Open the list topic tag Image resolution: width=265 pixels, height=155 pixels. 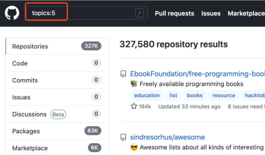point(174,95)
